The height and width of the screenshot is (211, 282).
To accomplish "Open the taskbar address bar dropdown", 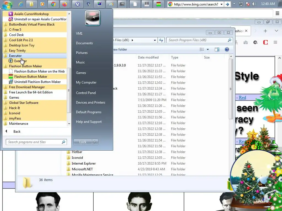I will point(222,4).
